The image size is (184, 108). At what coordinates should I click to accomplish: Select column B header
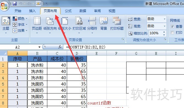37,53
